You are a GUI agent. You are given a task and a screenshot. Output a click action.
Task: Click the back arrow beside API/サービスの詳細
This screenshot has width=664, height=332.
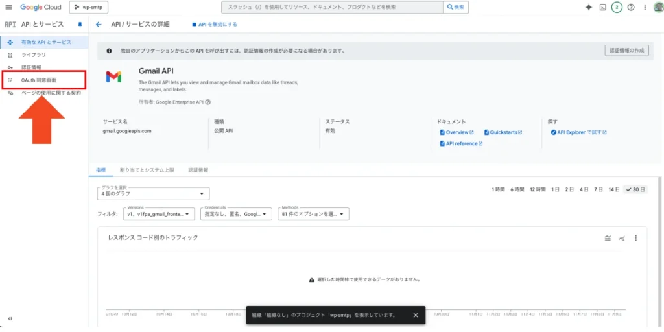coord(99,24)
